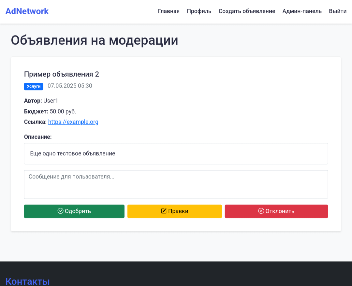
Task: Log out via Выйти
Action: 338,11
